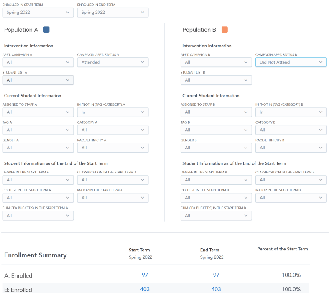Expand Degree in the Start Term A

pyautogui.click(x=38, y=180)
